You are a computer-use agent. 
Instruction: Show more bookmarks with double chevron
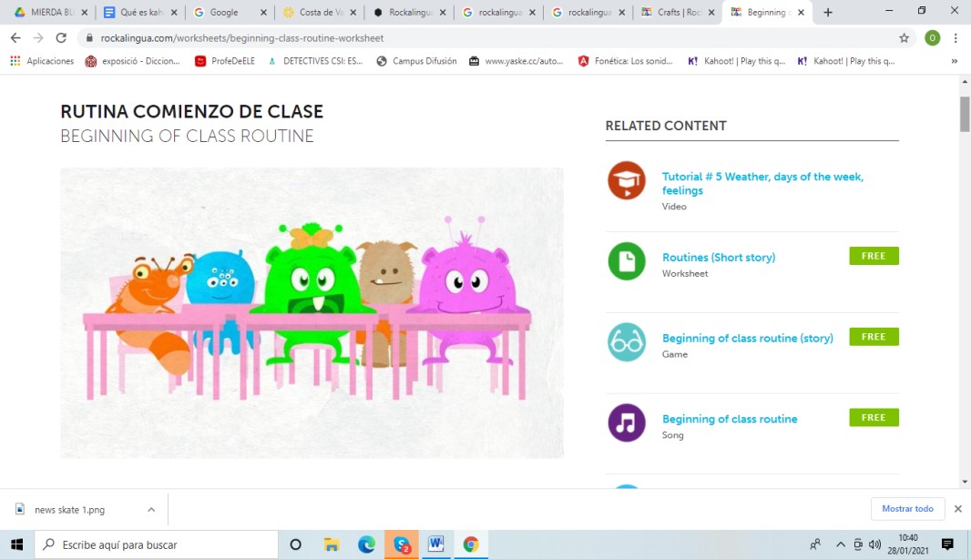pyautogui.click(x=955, y=61)
